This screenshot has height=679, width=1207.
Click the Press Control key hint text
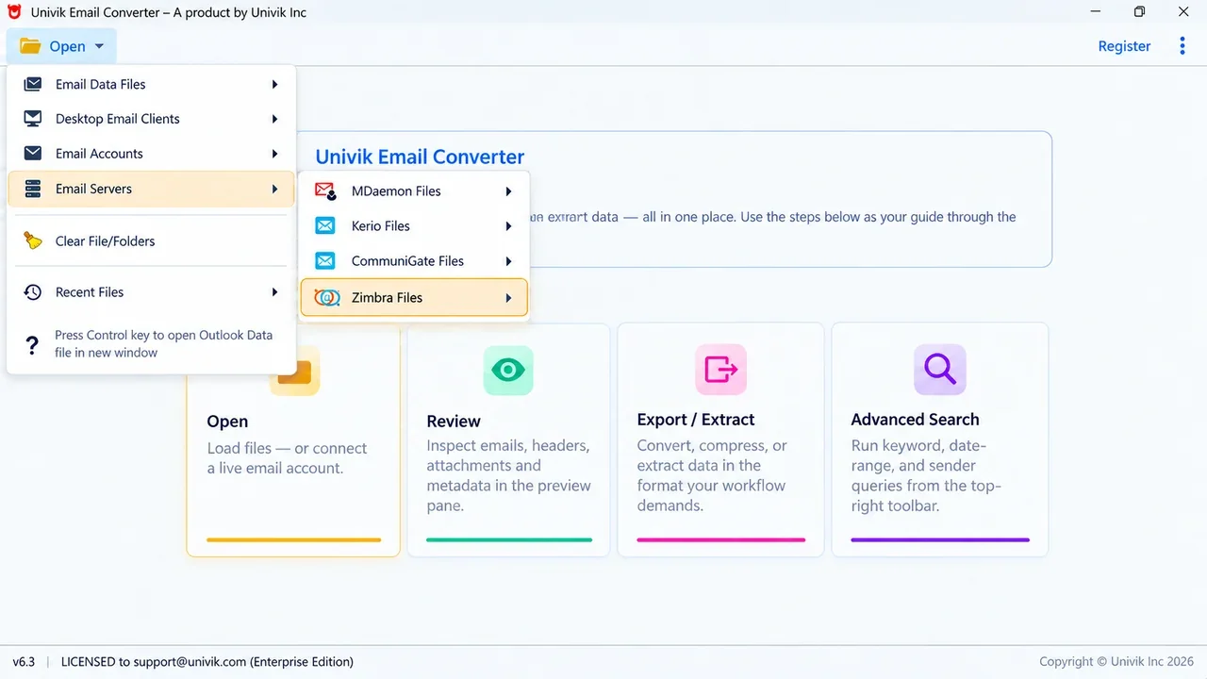coord(164,343)
